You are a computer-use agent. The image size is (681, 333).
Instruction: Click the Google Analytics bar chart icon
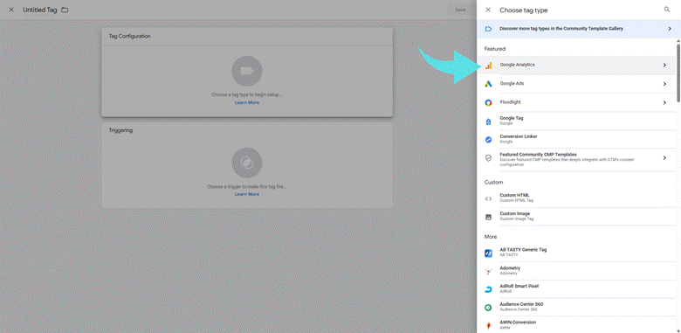(488, 66)
